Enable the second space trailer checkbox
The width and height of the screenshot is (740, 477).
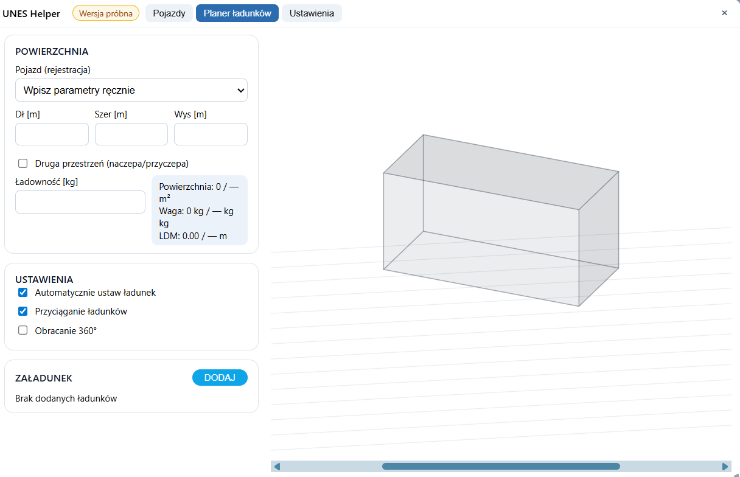pyautogui.click(x=23, y=163)
